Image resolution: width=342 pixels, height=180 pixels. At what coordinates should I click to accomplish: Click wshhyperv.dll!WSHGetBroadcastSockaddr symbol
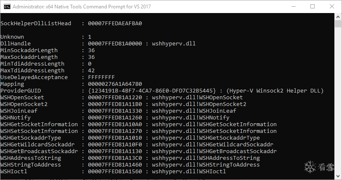(x=214, y=151)
